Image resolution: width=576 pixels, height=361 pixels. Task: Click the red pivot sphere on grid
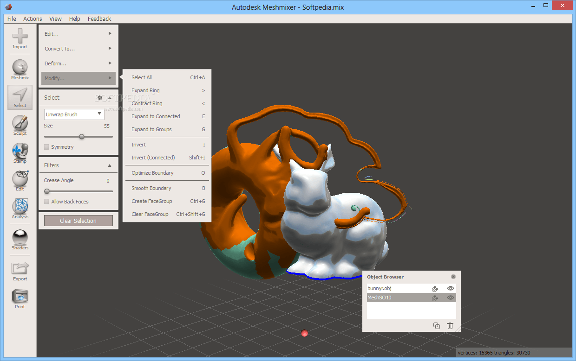[305, 333]
